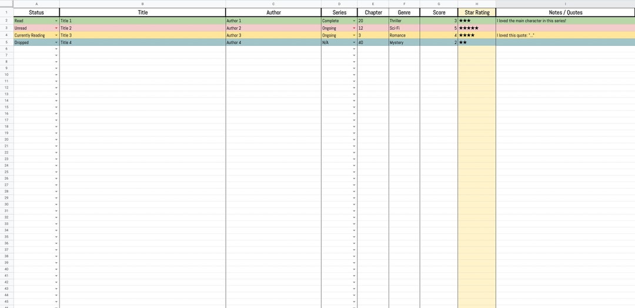Viewport: 635px width, 308px height.
Task: Select row number 2 header
Action: [6, 21]
